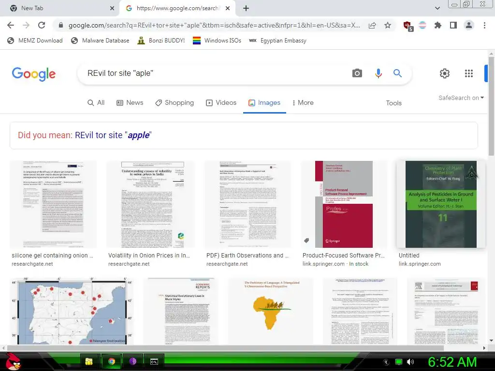Open Google quick settings gear
The width and height of the screenshot is (495, 371).
coord(445,73)
